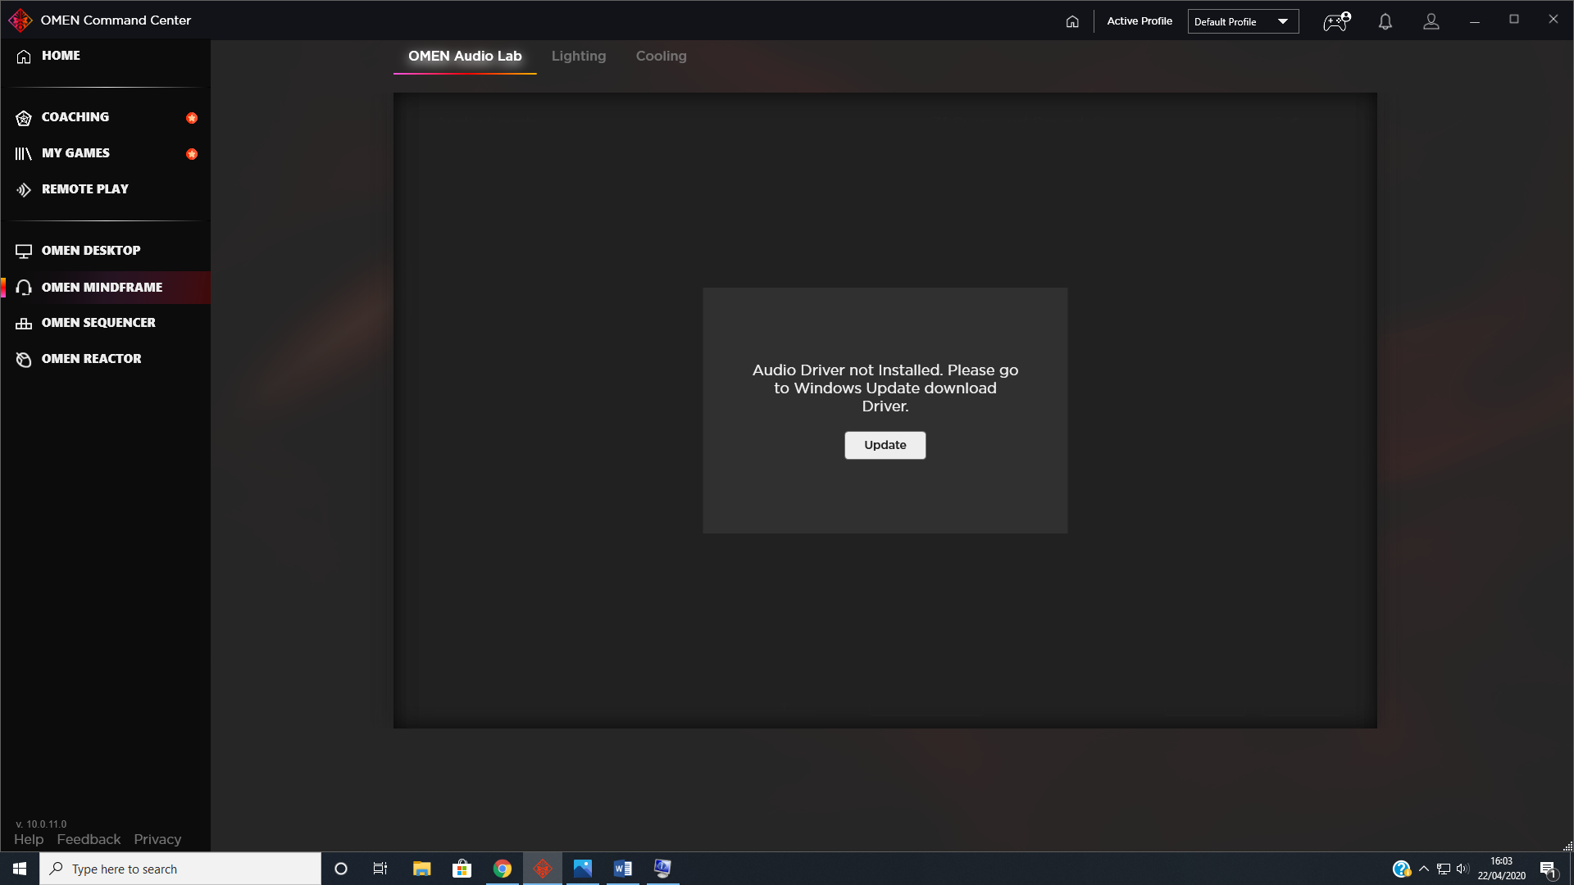This screenshot has height=885, width=1574.
Task: Select OMEN DESKTOP device
Action: click(105, 251)
